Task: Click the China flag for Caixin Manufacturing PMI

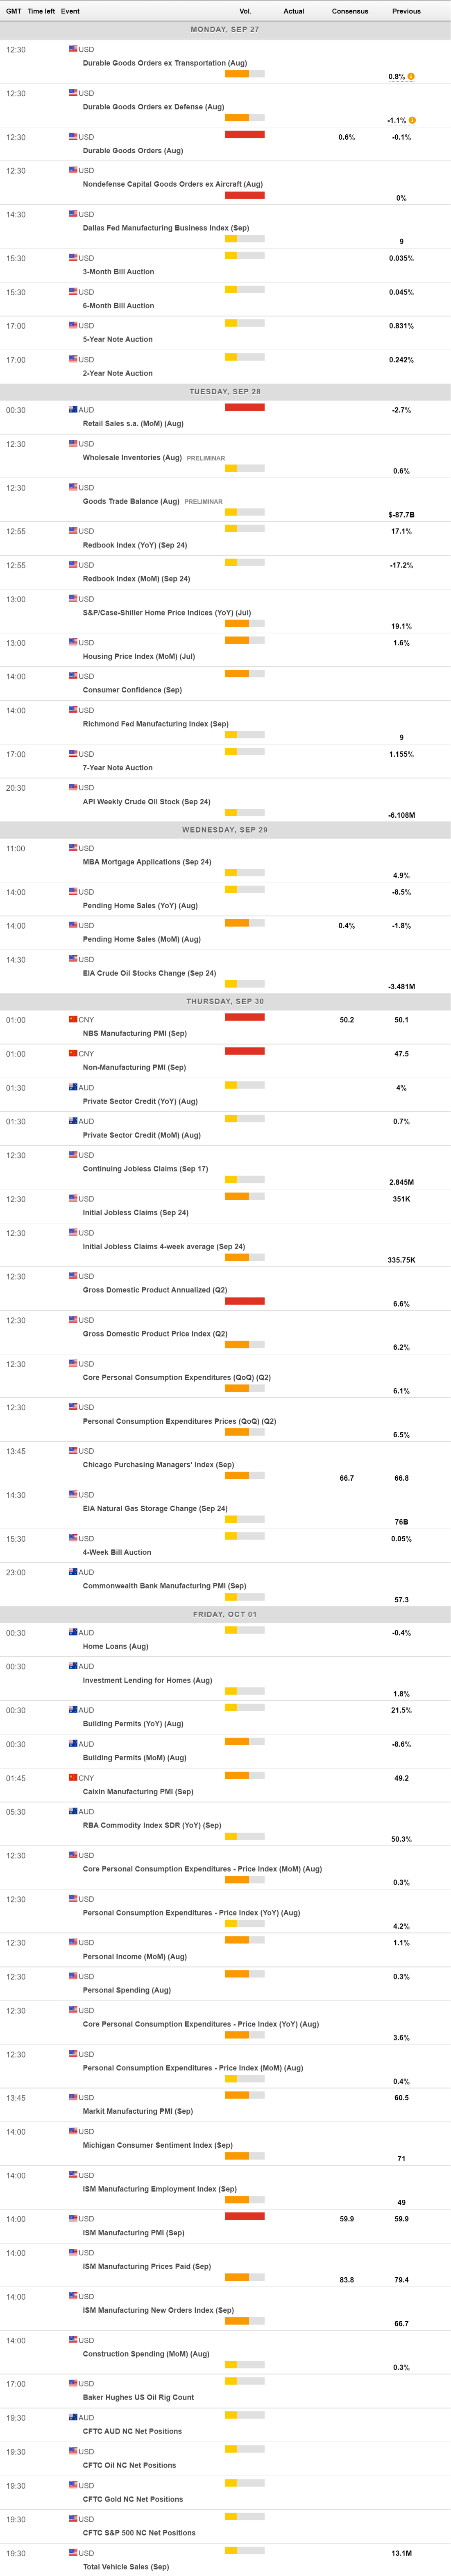Action: click(73, 1777)
